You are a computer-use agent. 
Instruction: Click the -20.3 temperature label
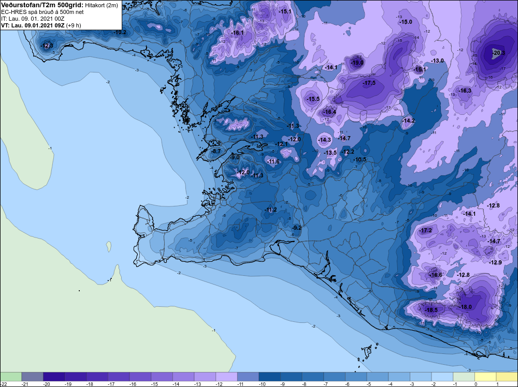tap(498, 53)
